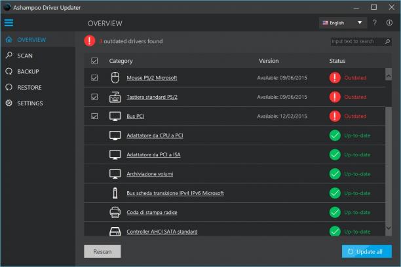Click the mouse device icon for Mouse PS/2
The height and width of the screenshot is (267, 401).
(x=115, y=78)
